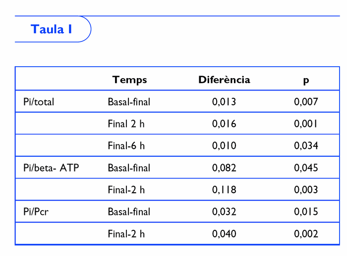Click Basal-final in the Pi/beta- ATP row
The height and width of the screenshot is (256, 347).
(129, 168)
